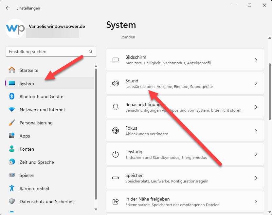
Task: Maximize the Einstellungen window
Action: [249, 5]
